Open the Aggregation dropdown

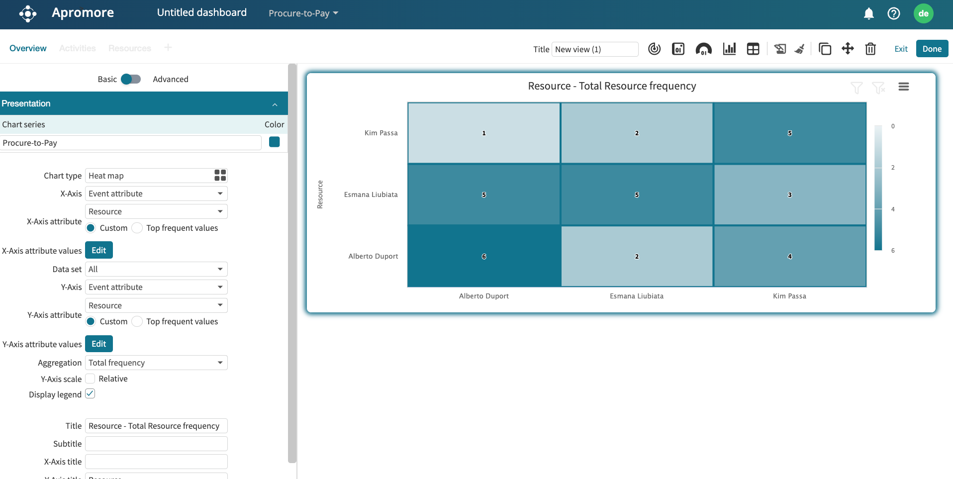[156, 363]
